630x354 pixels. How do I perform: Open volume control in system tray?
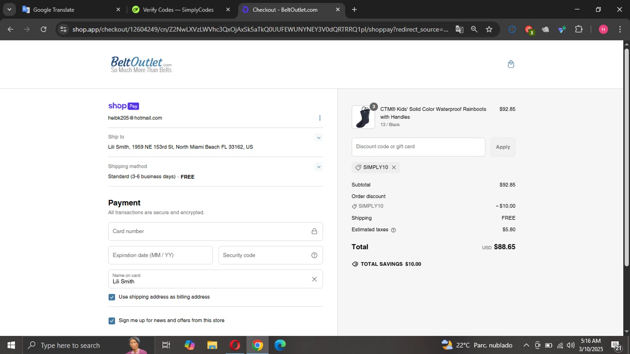pyautogui.click(x=571, y=345)
